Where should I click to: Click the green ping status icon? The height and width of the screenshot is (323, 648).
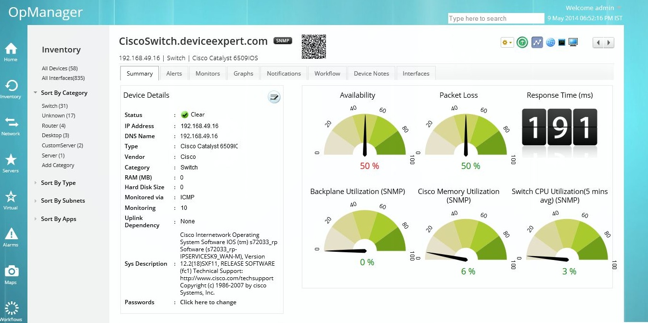pos(522,42)
